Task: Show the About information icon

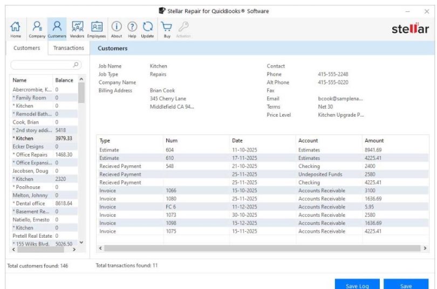Action: pyautogui.click(x=117, y=29)
